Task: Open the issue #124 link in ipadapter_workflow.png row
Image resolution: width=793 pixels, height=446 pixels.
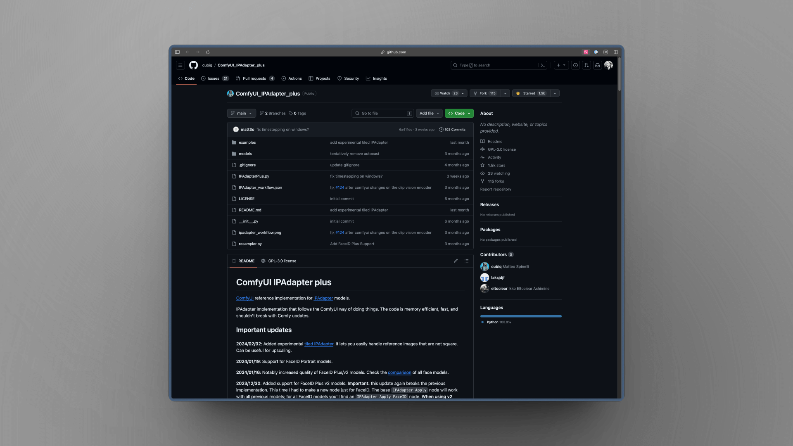Action: [x=340, y=233]
